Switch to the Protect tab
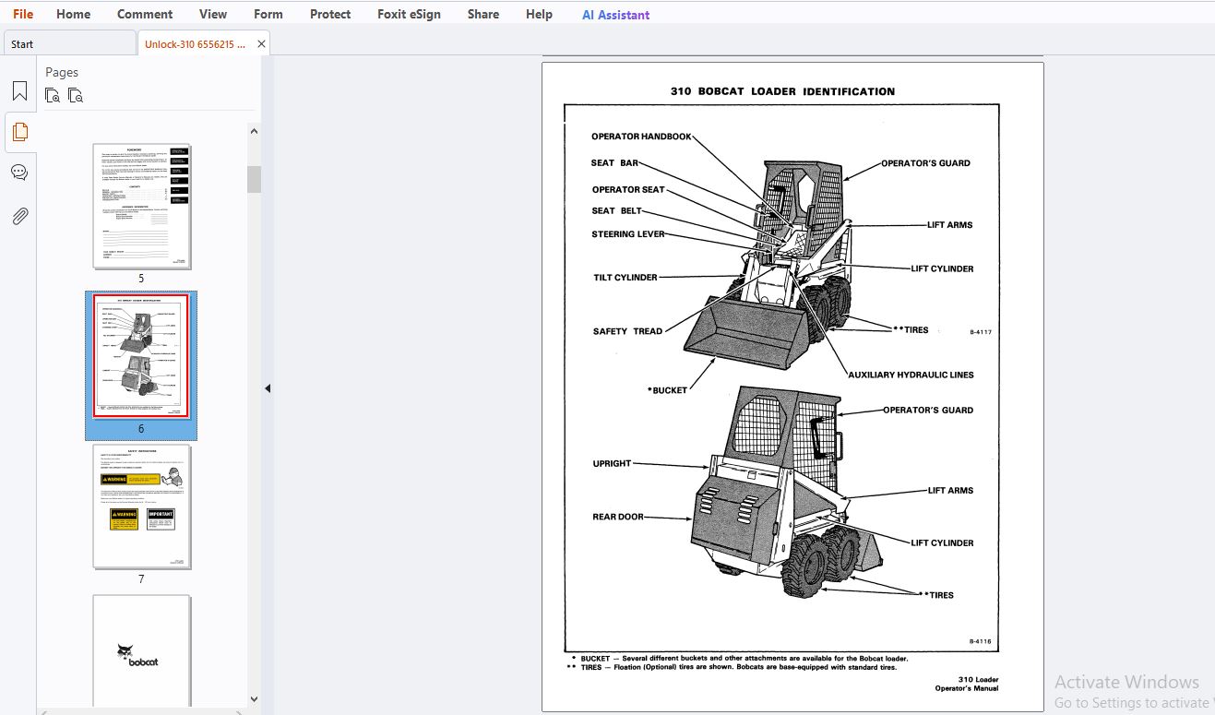The width and height of the screenshot is (1215, 715). (x=330, y=14)
